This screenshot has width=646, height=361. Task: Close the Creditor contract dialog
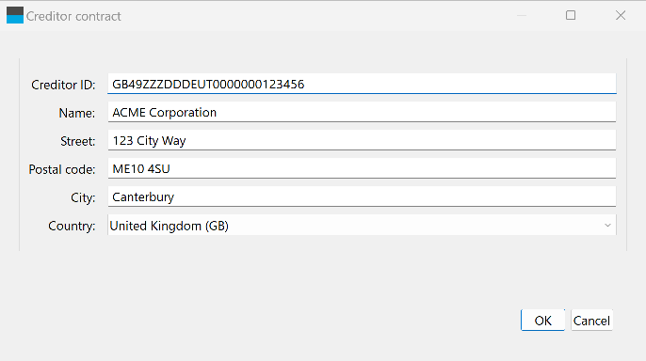point(621,16)
